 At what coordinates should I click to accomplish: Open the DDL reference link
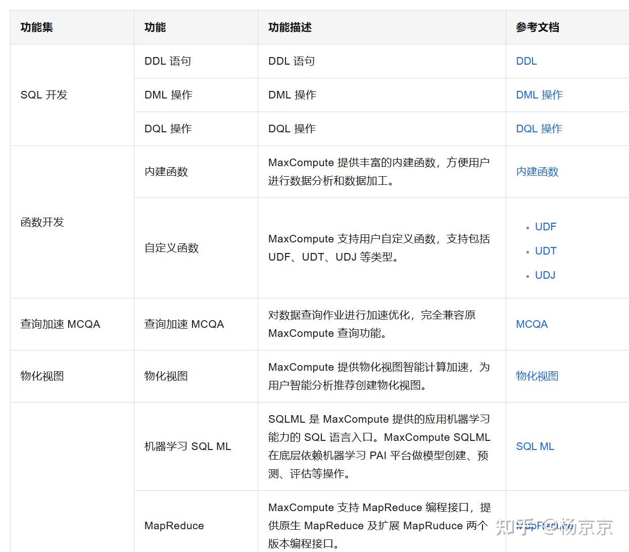tap(526, 61)
